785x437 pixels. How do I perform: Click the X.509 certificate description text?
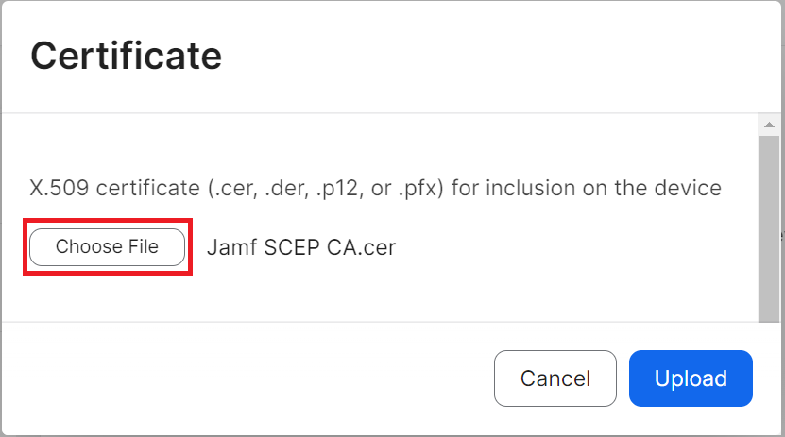pyautogui.click(x=375, y=188)
